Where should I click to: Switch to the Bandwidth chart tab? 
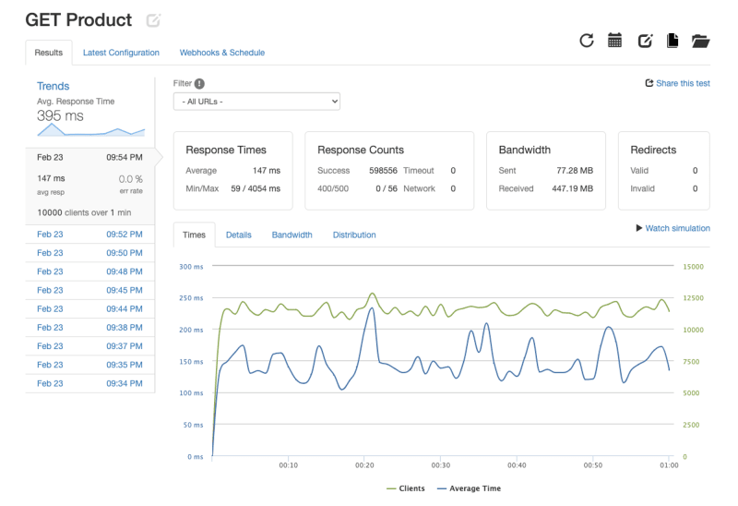(292, 235)
